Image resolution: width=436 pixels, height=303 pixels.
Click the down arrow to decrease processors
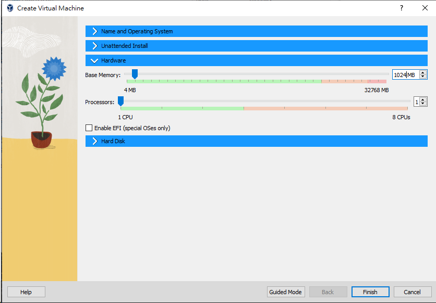coord(423,104)
